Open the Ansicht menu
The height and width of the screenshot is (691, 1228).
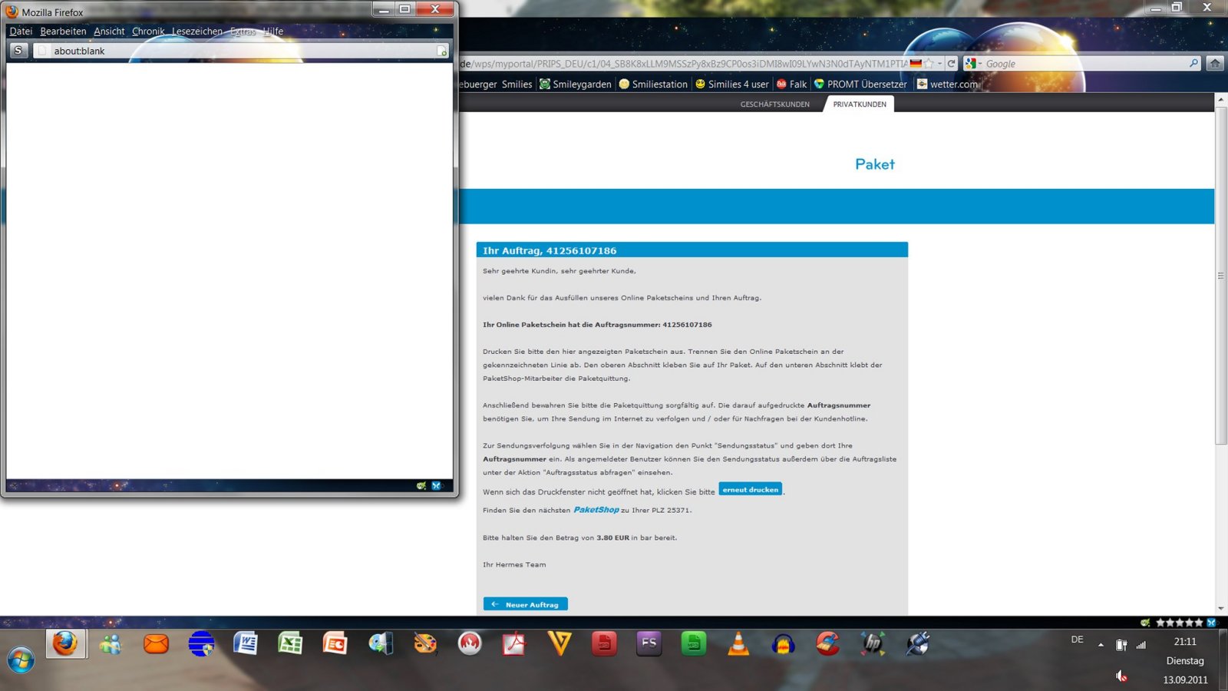click(x=109, y=31)
